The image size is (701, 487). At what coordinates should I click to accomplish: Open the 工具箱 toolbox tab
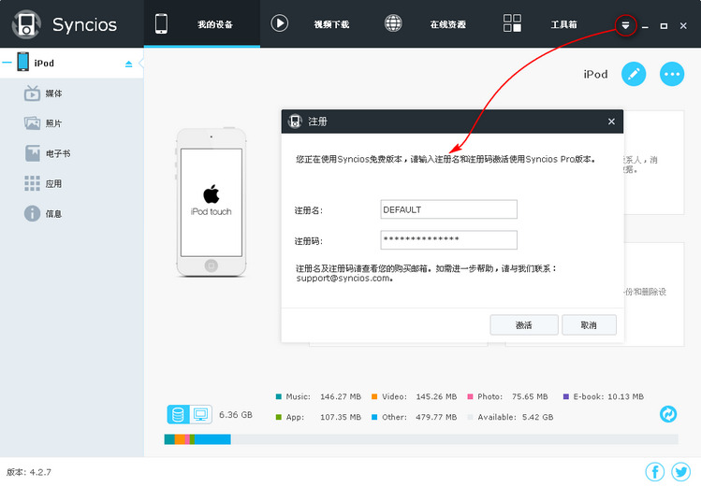563,24
